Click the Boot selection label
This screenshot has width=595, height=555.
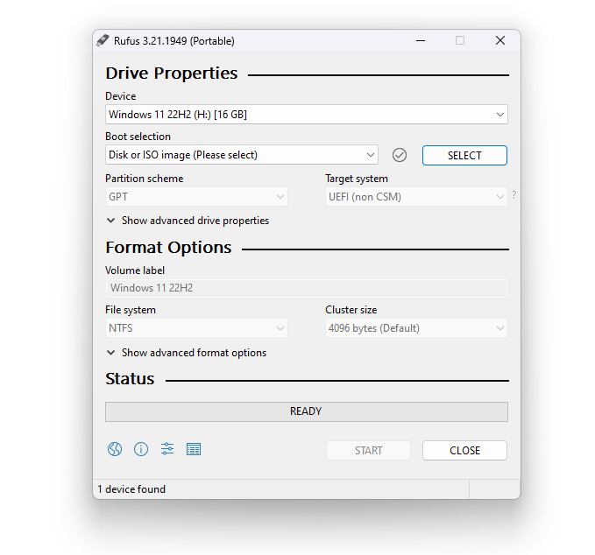tap(138, 137)
